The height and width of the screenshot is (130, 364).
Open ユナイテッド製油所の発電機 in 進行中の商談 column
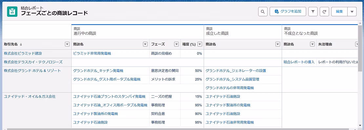pos(95,114)
